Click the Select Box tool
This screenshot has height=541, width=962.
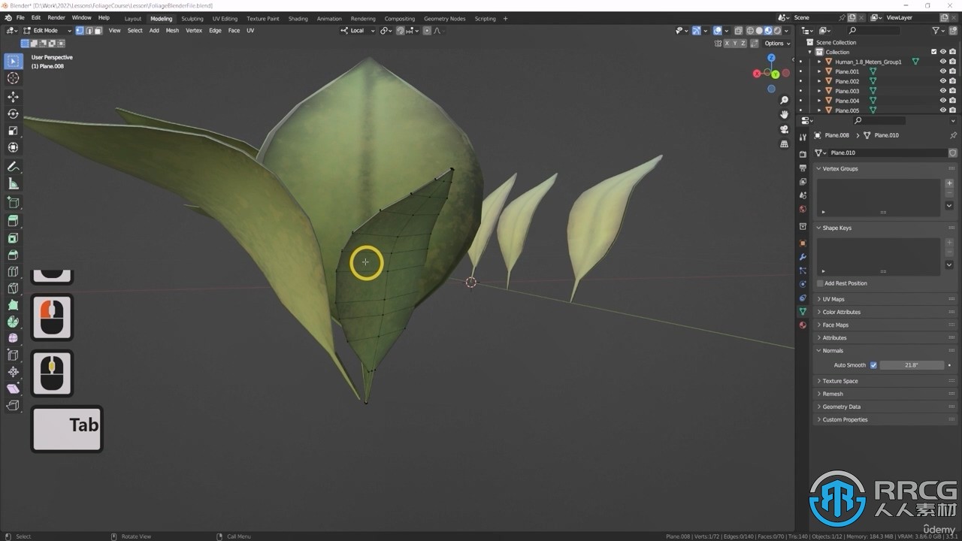point(13,61)
